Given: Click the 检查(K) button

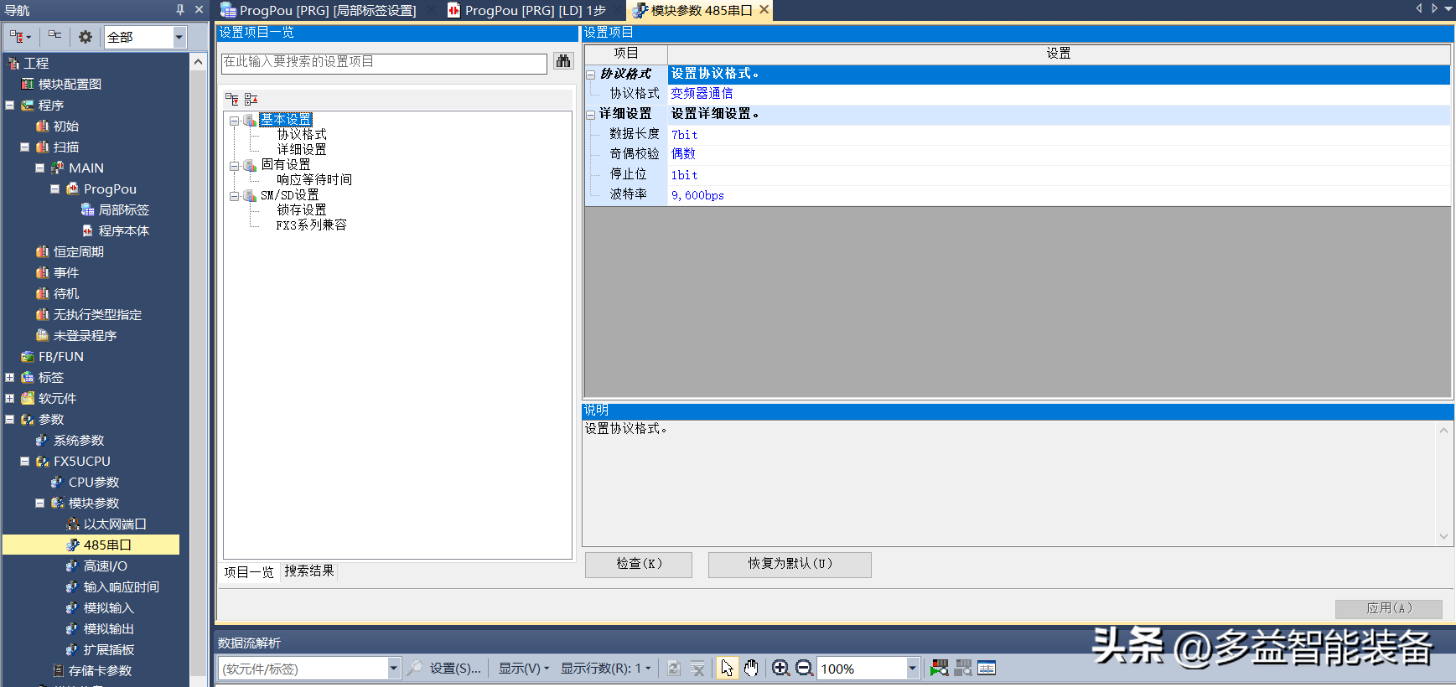Looking at the screenshot, I should tap(639, 564).
